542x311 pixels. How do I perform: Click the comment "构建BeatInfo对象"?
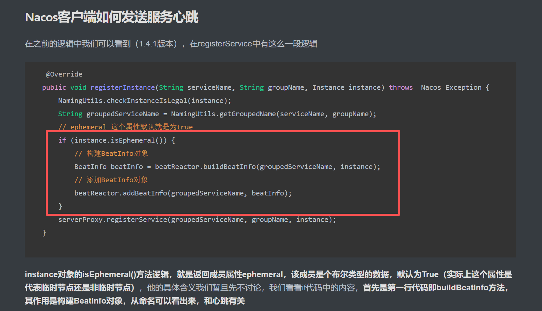[111, 153]
